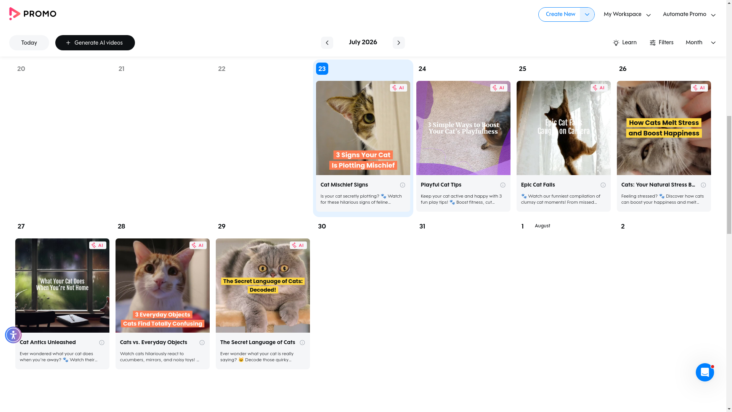
Task: Show info for Epic Cat Fails
Action: (x=603, y=185)
